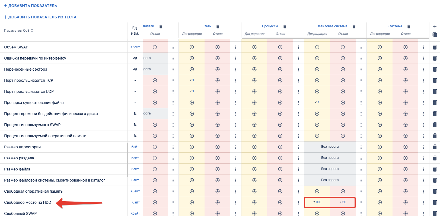The height and width of the screenshot is (217, 440).
Task: Open Сеть three-dot menu for 'Порт прослушивается TCP'
Action: point(235,81)
